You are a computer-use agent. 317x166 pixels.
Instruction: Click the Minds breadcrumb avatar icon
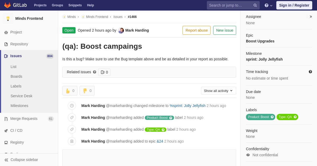tap(64, 17)
